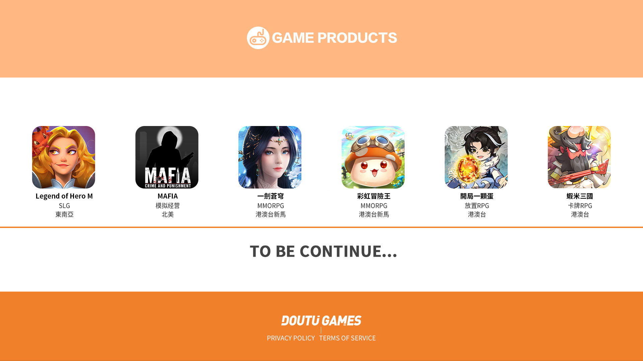Open the PRIVACY POLICY link
Viewport: 643px width, 361px height.
[291, 338]
